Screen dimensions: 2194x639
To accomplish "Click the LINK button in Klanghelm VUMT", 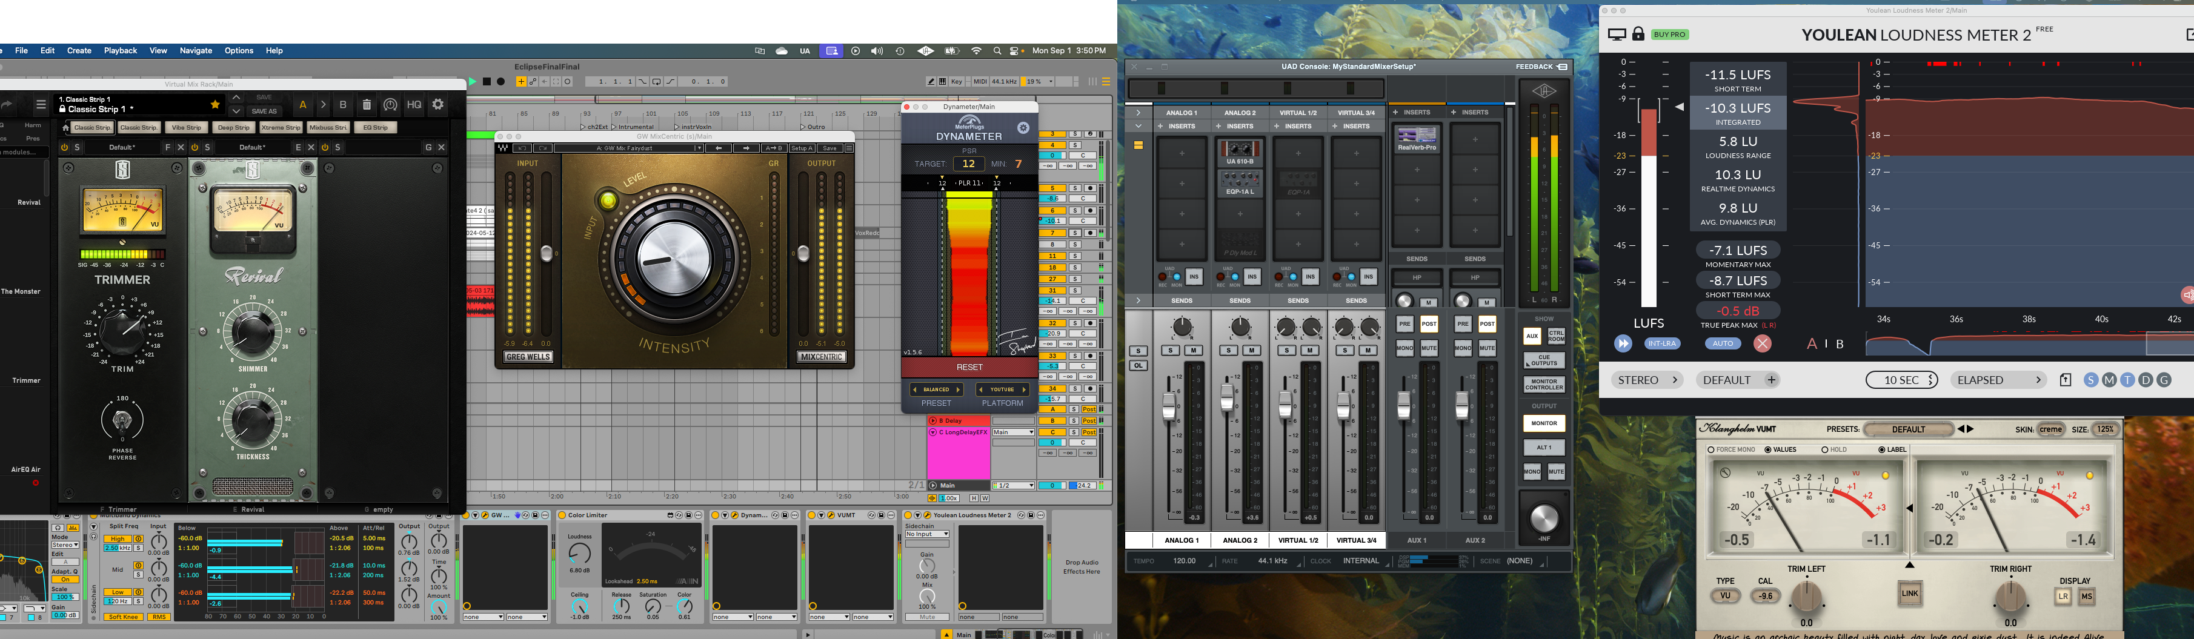I will coord(1910,594).
